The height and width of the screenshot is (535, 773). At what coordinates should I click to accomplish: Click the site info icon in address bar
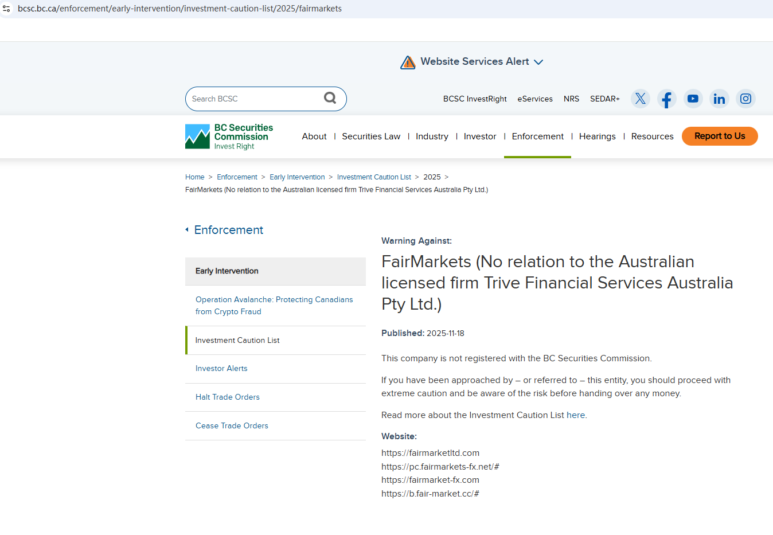(7, 9)
